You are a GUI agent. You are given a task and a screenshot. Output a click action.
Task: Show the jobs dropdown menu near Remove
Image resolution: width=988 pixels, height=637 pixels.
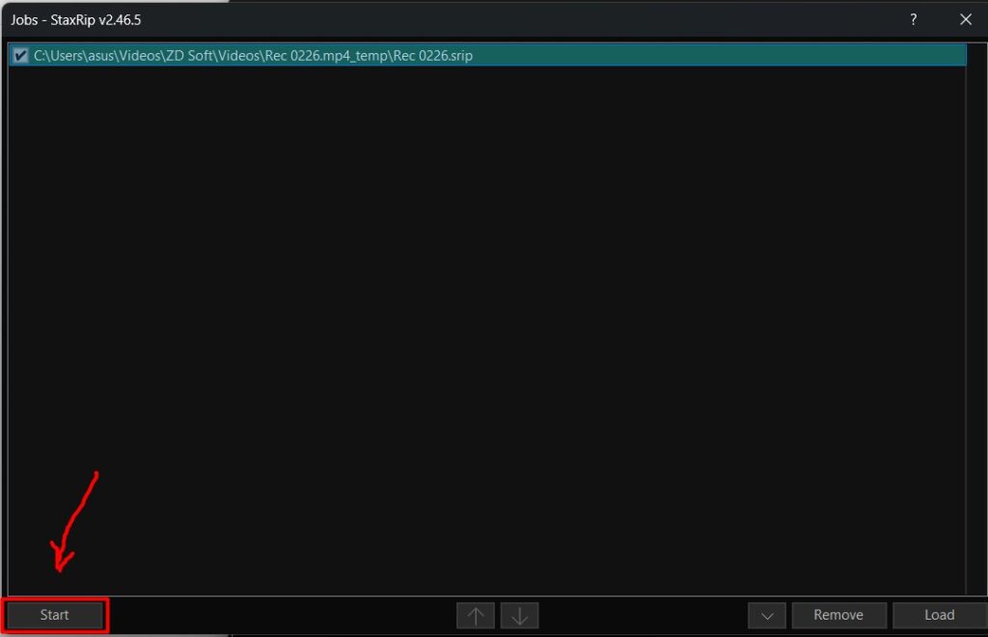click(767, 615)
